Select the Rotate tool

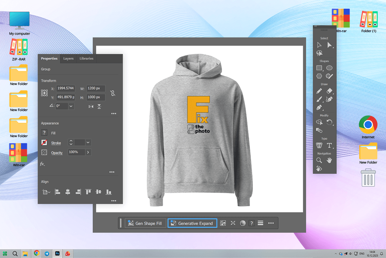point(329,122)
